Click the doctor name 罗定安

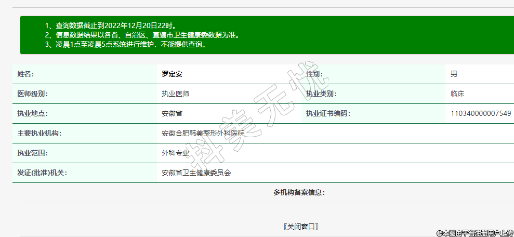[172, 74]
